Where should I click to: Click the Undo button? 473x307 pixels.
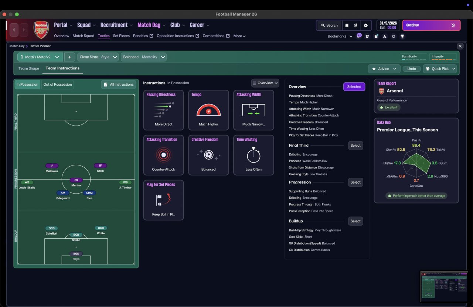tap(412, 69)
